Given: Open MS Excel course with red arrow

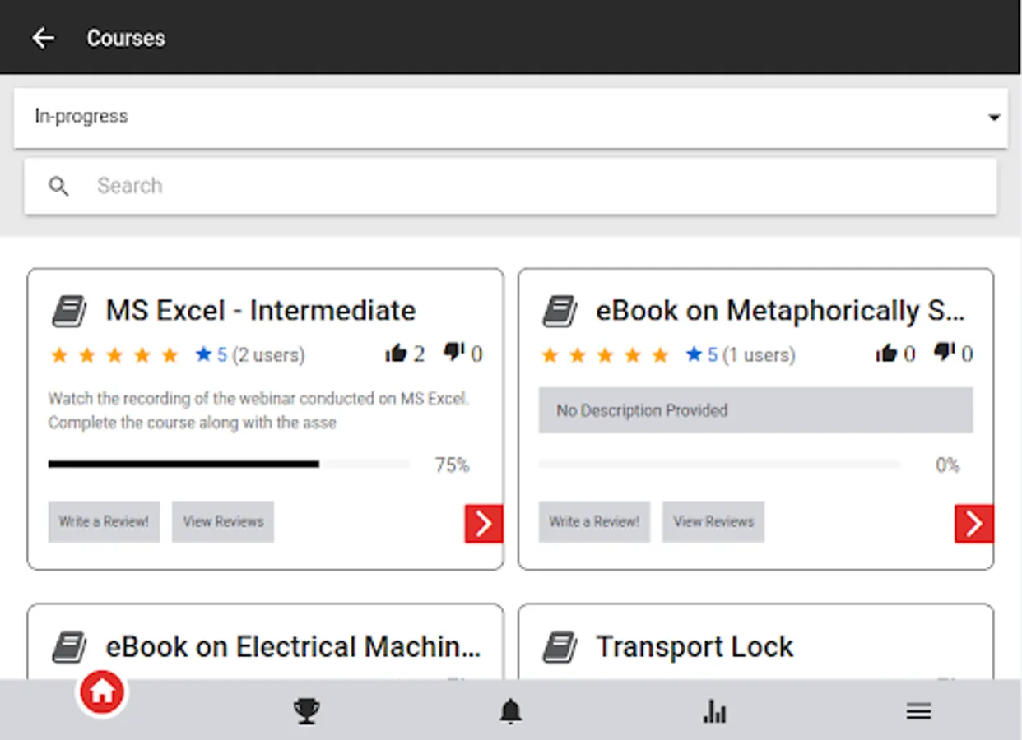Looking at the screenshot, I should (484, 524).
